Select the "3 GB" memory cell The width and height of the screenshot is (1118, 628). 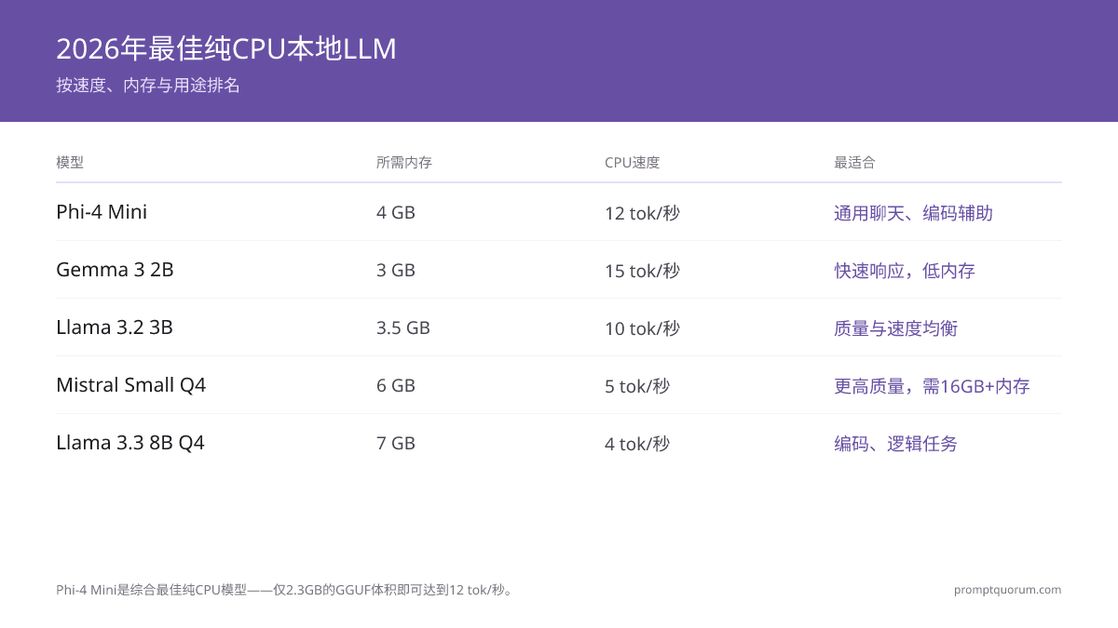pyautogui.click(x=396, y=271)
